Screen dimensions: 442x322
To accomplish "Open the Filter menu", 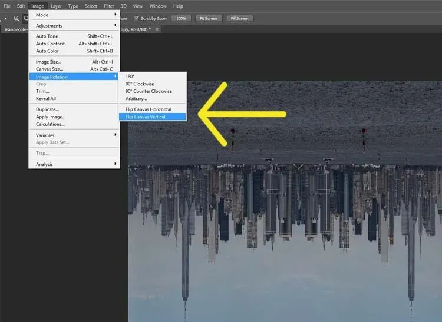I will pyautogui.click(x=109, y=6).
